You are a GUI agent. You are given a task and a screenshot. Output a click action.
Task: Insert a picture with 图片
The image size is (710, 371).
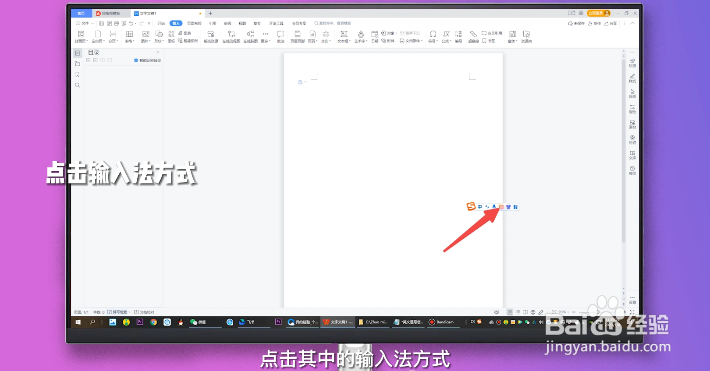(146, 37)
